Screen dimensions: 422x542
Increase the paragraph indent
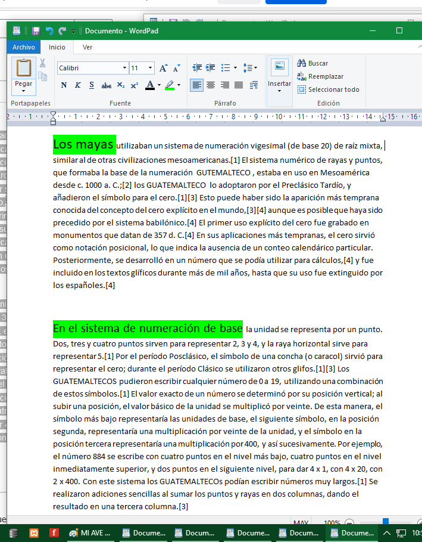[x=211, y=68]
